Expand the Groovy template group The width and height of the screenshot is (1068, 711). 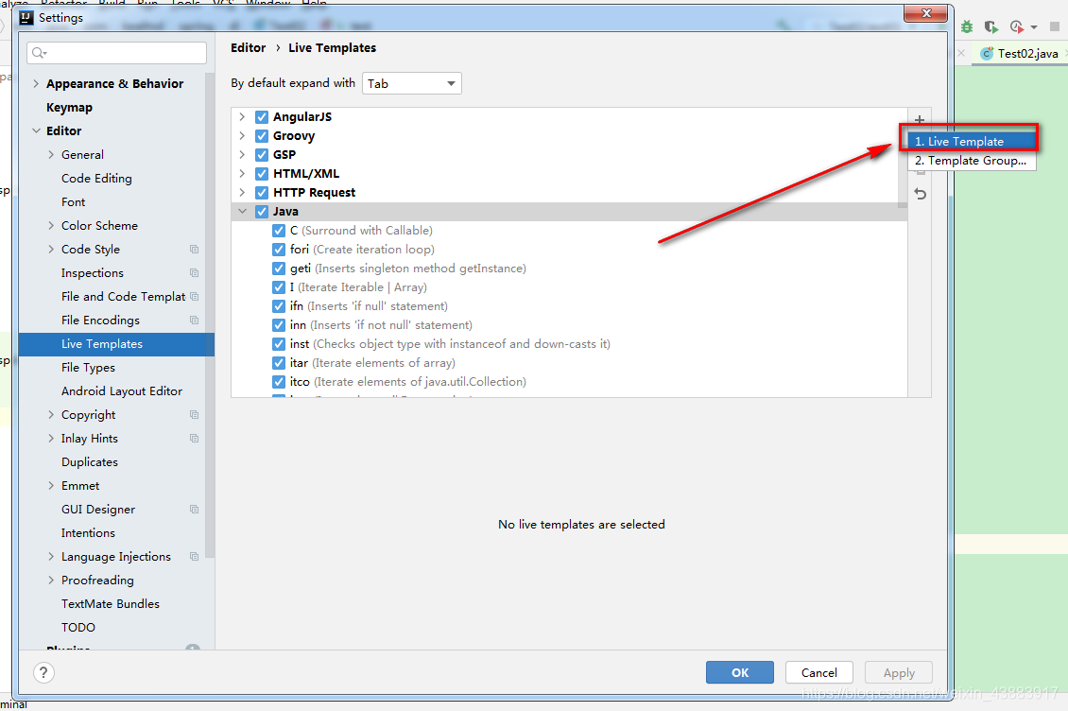[242, 135]
